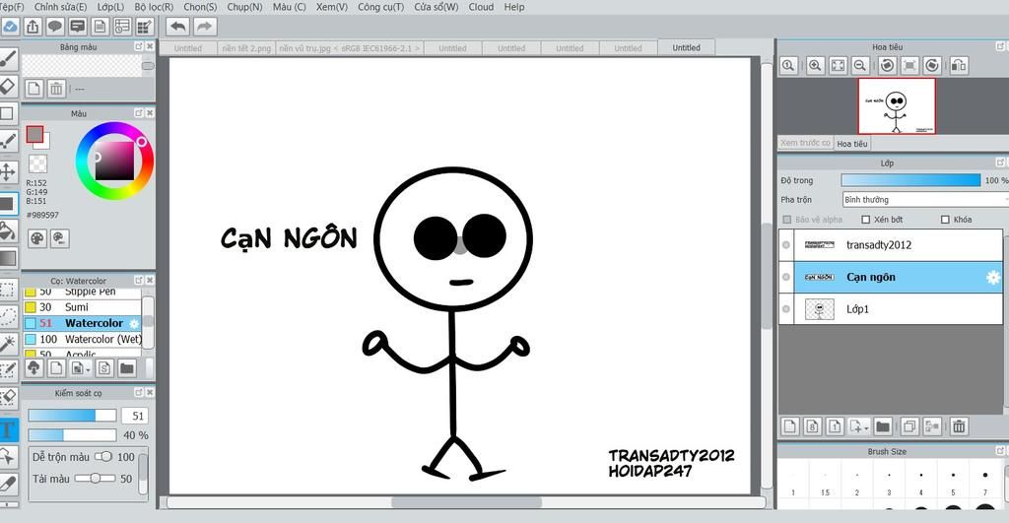Select the Magic Wand tool
Viewport: 1009px width, 523px height.
click(x=8, y=343)
